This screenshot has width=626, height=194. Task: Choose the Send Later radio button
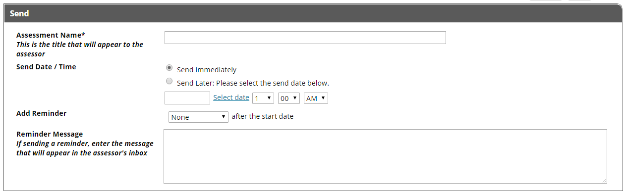[170, 81]
